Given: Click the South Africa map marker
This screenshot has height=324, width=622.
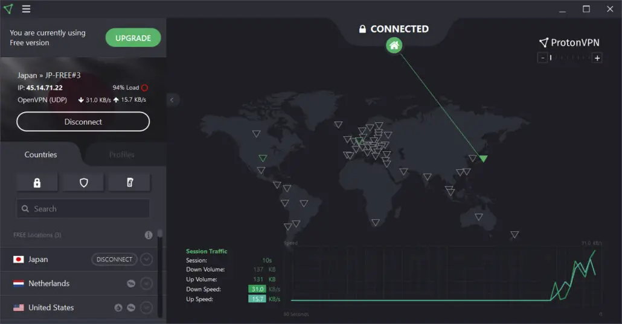Looking at the screenshot, I should (x=375, y=223).
